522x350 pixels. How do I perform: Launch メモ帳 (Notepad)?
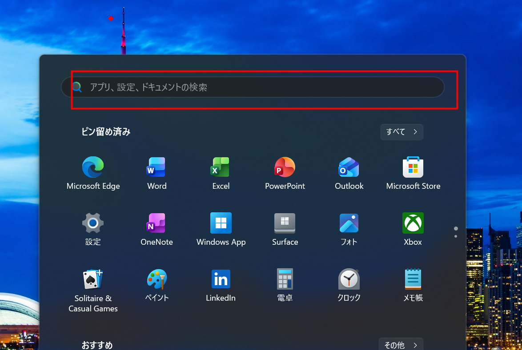tap(413, 285)
